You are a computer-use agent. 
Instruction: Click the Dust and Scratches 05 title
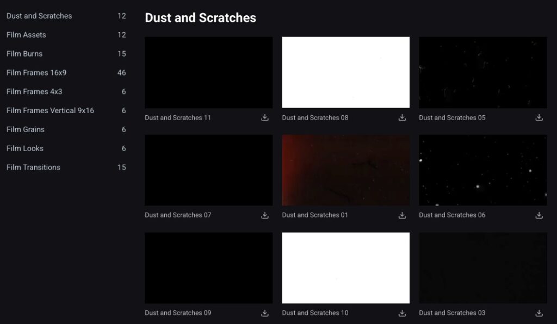(x=452, y=117)
